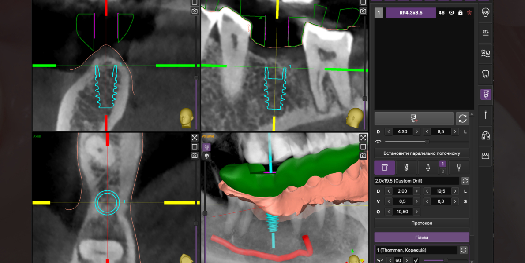Open the 2.0x19.5 Custom Drill selector
Screen dimensions: 525x263
(x=416, y=181)
